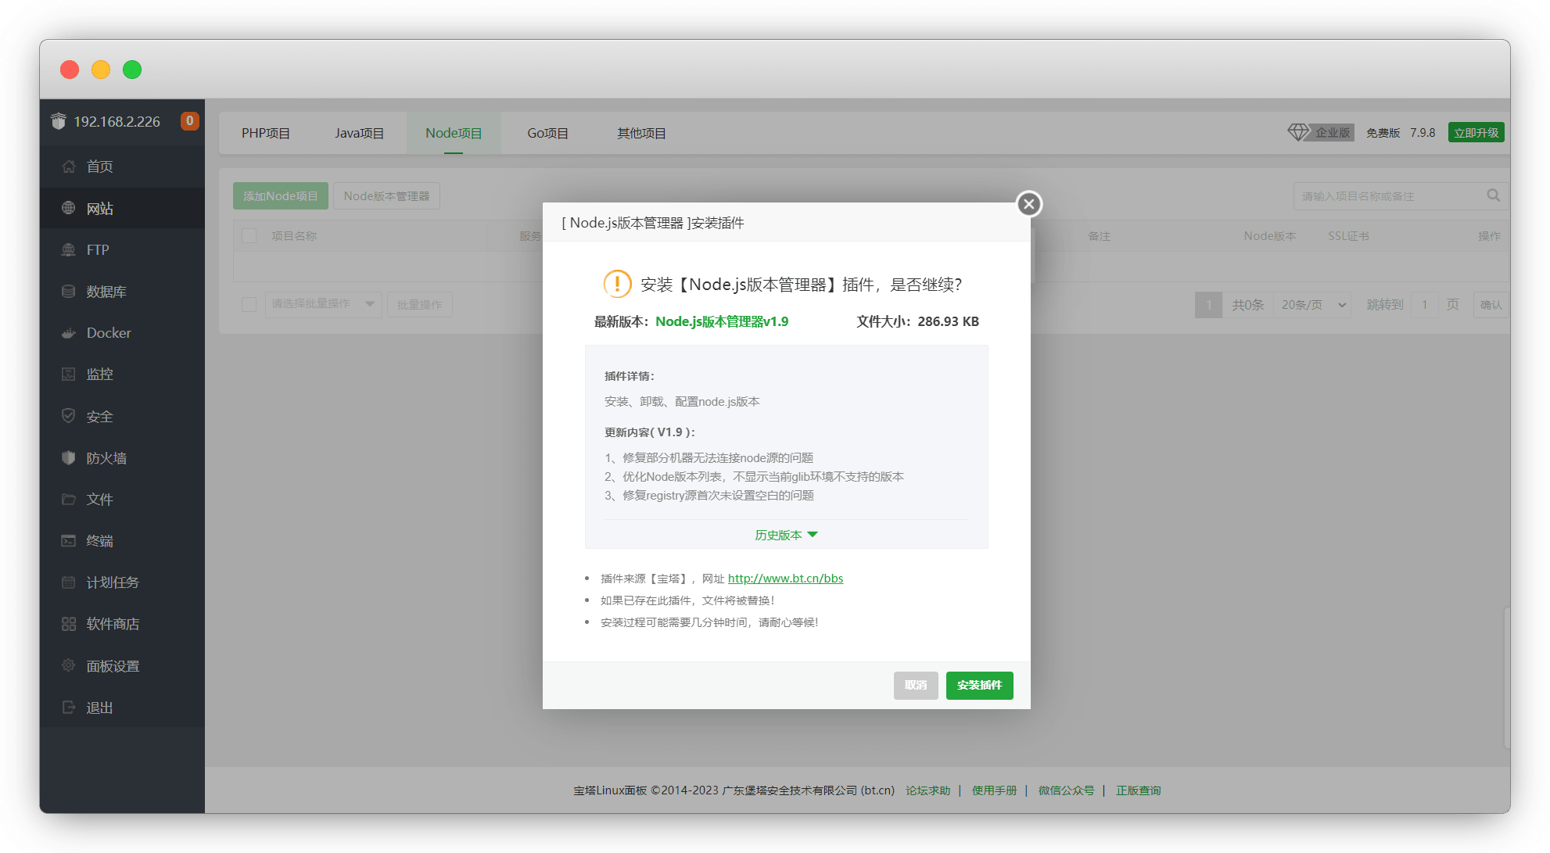Click the firewall shield icon
This screenshot has width=1550, height=853.
coord(69,458)
